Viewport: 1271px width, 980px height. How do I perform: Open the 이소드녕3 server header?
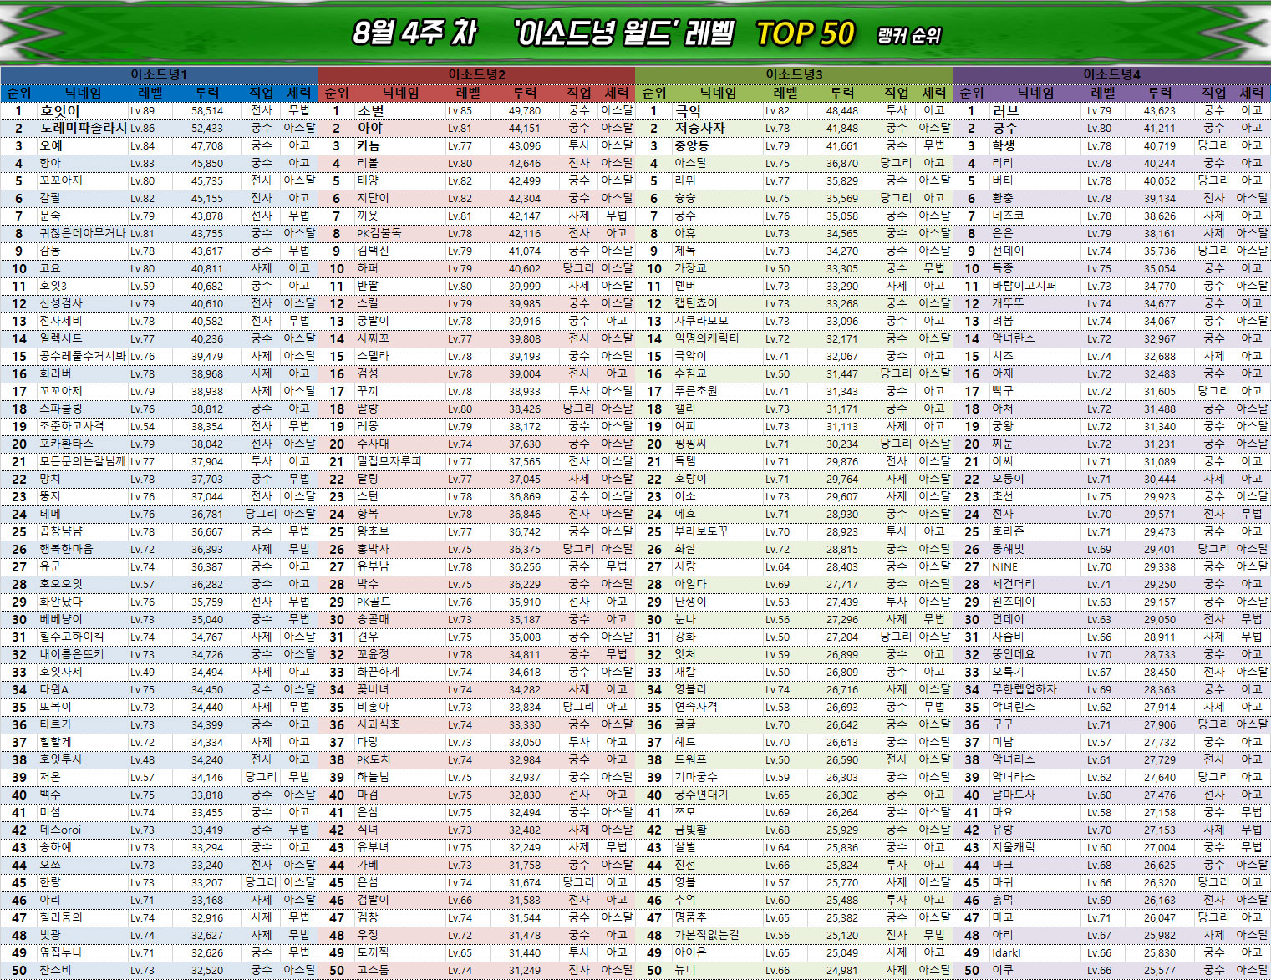click(x=794, y=74)
